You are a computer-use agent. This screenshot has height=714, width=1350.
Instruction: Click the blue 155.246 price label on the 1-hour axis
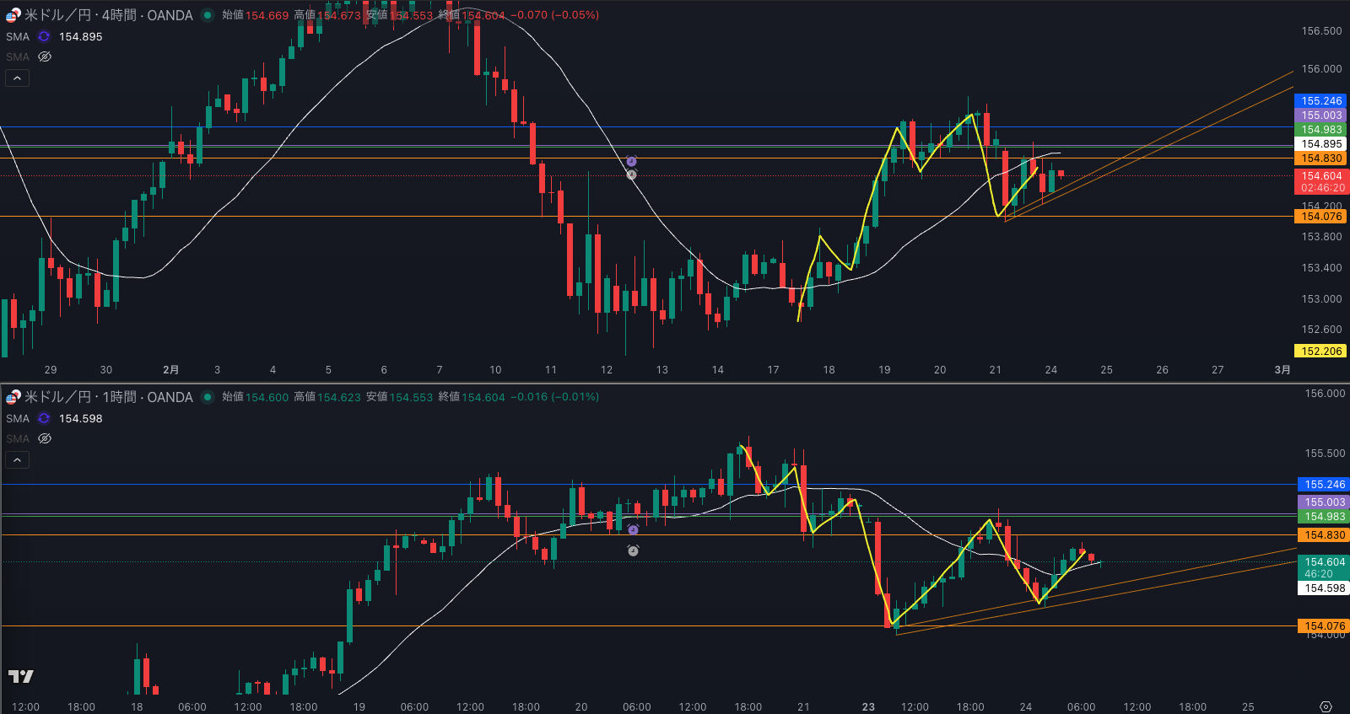coord(1324,485)
